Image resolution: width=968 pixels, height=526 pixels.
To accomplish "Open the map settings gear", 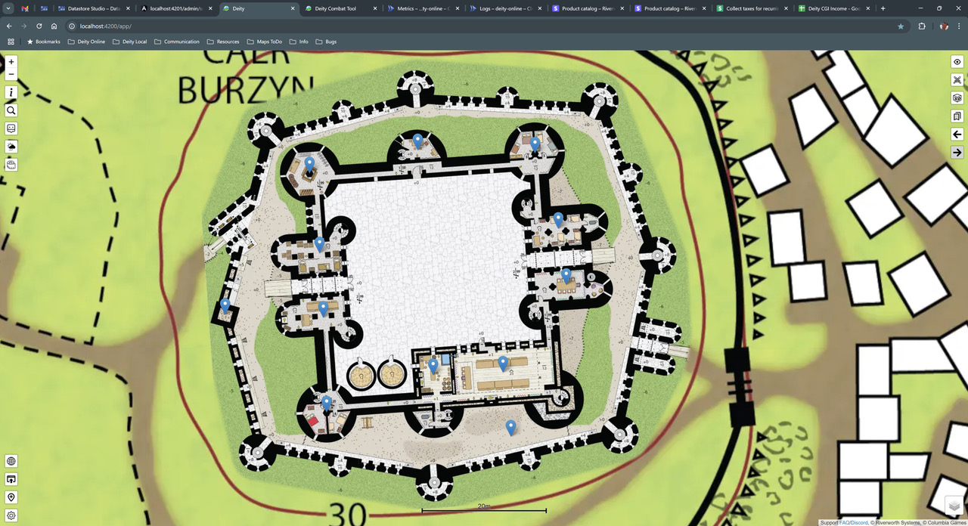I will pos(11,515).
